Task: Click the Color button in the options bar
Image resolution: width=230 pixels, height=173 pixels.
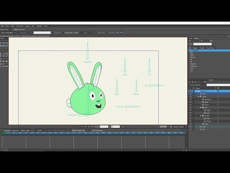Action: [76, 33]
